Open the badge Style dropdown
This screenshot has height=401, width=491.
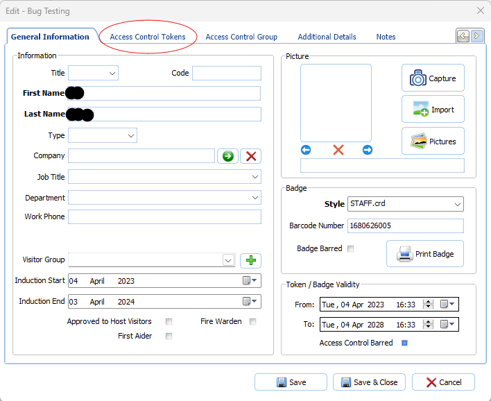(458, 204)
